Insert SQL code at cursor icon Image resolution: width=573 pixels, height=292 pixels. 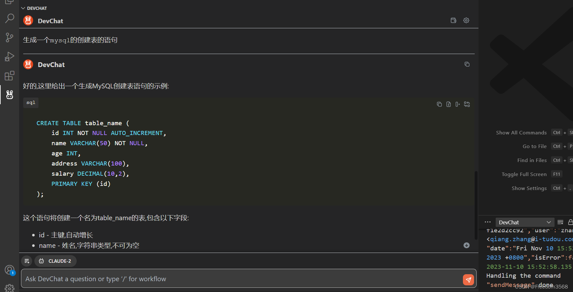[x=458, y=104]
